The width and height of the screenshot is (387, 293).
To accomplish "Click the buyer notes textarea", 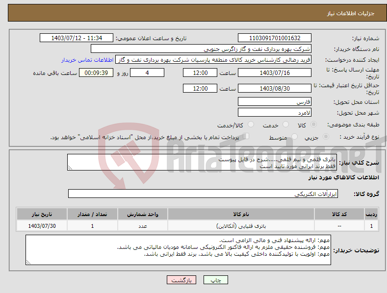I will (x=178, y=250).
